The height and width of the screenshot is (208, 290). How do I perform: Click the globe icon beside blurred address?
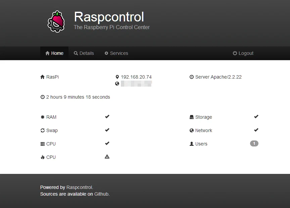117,84
